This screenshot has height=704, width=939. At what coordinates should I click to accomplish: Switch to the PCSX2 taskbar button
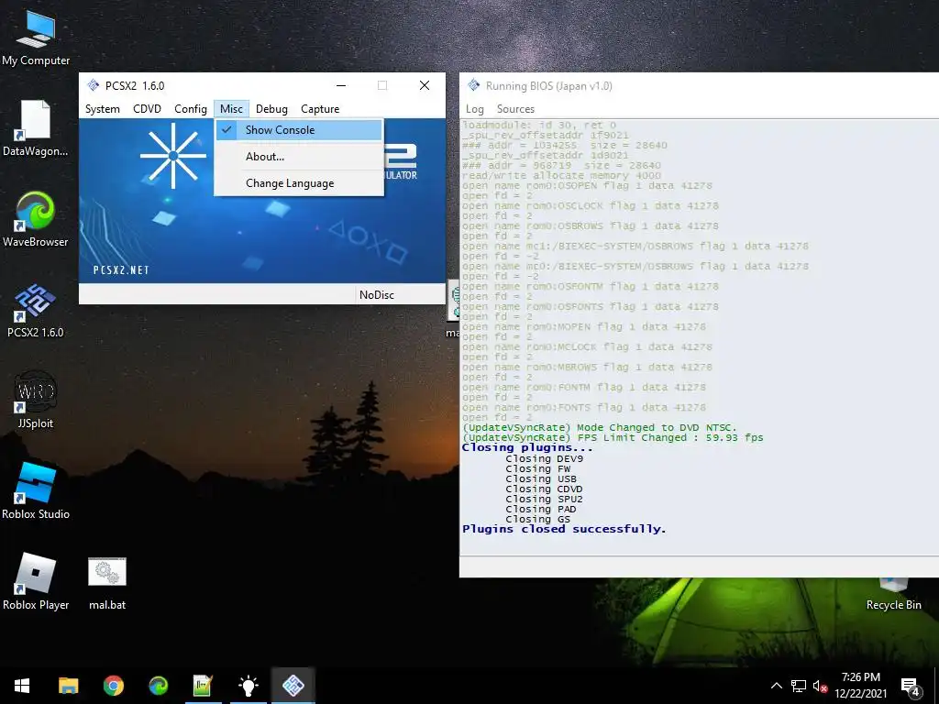click(293, 686)
